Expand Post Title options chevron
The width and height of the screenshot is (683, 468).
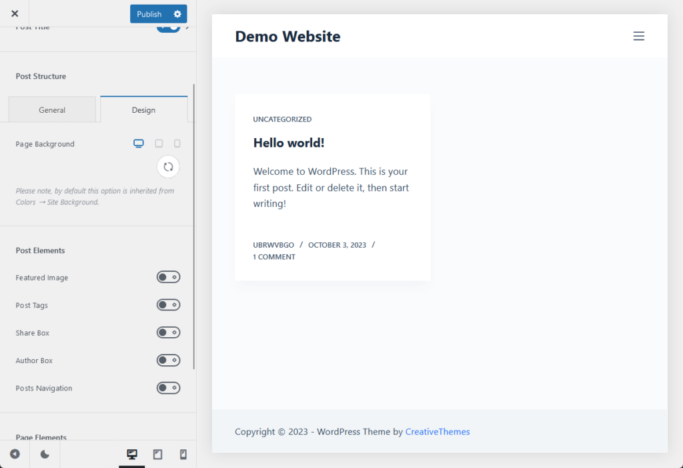pos(187,27)
